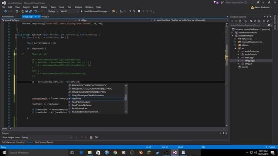The image size is (278, 156).
Task: Open the audioOut member navigation dropdown
Action: [190, 20]
